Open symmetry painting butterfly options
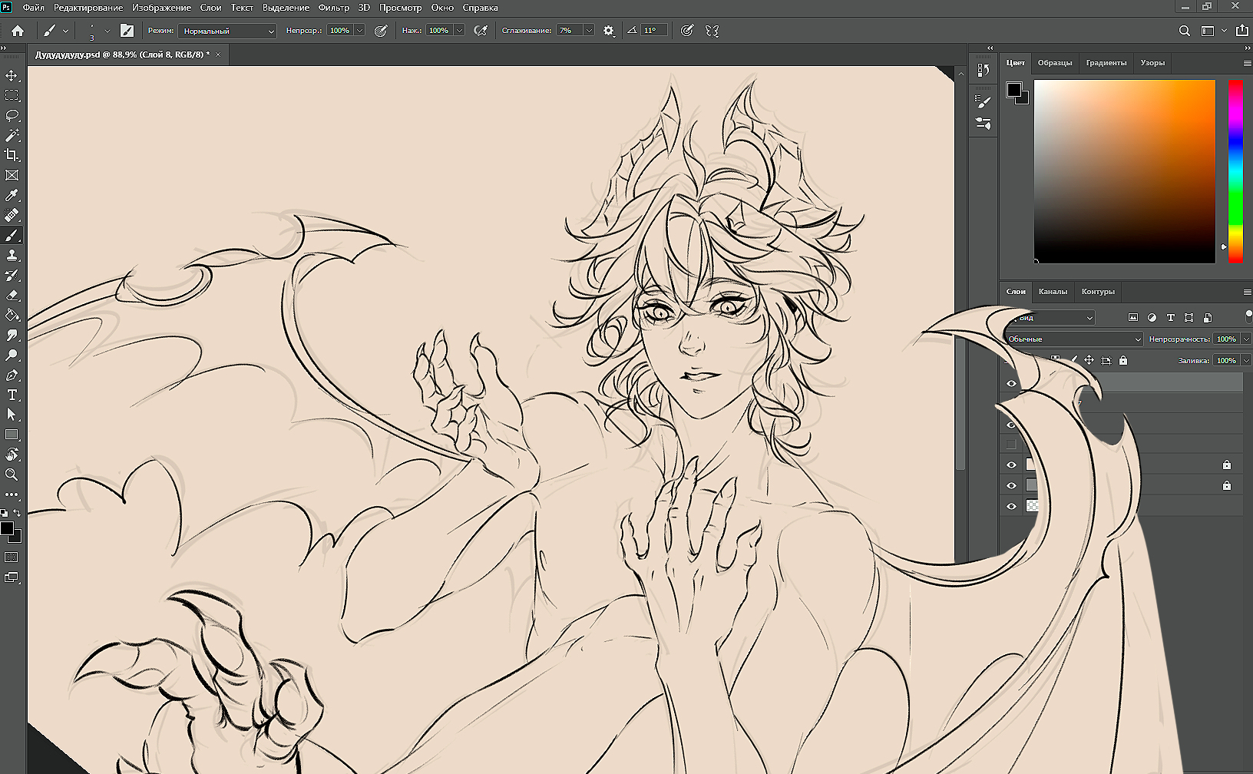Screen dimensions: 1253x774 tap(712, 31)
